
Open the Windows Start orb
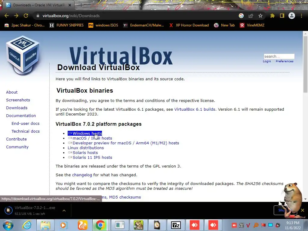pyautogui.click(x=8, y=225)
